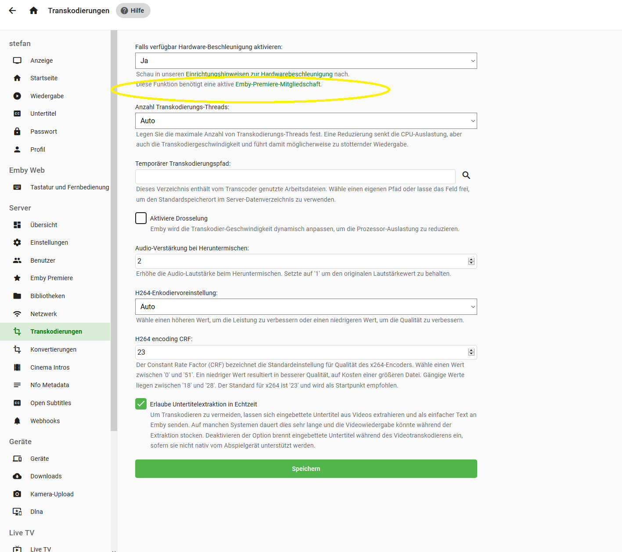
Task: Enable the Aktiviere Drosselung checkbox
Action: coord(141,218)
